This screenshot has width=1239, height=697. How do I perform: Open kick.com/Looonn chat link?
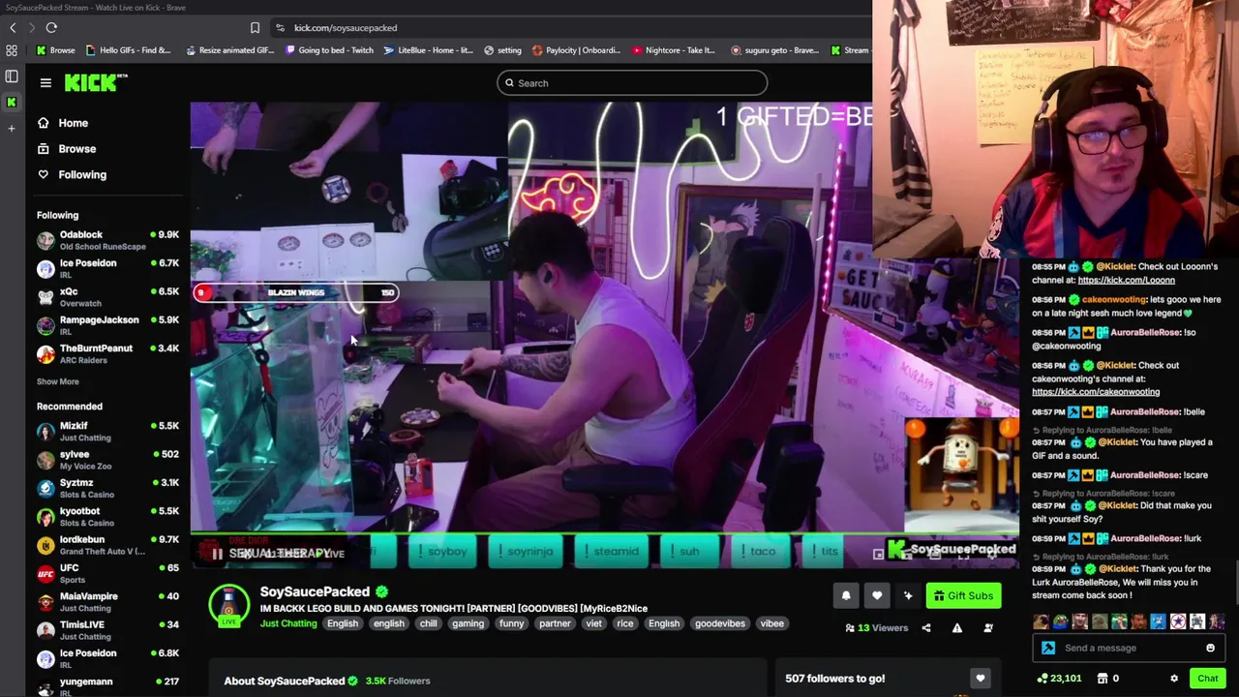(x=1126, y=280)
